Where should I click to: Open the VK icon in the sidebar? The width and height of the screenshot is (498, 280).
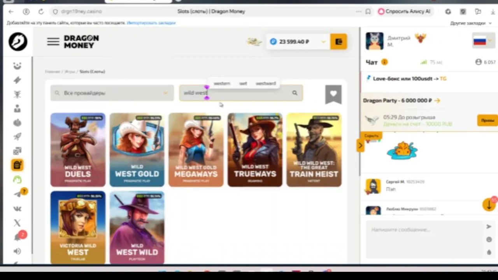pos(17,209)
